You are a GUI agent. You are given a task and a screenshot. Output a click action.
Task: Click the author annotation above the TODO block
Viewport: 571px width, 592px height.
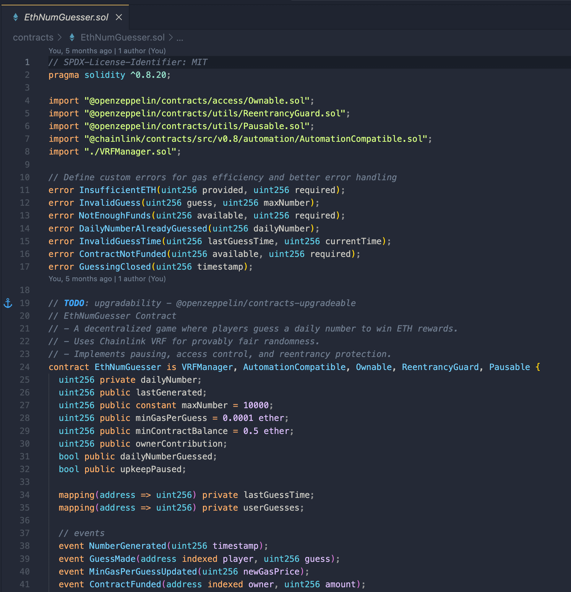tap(107, 279)
